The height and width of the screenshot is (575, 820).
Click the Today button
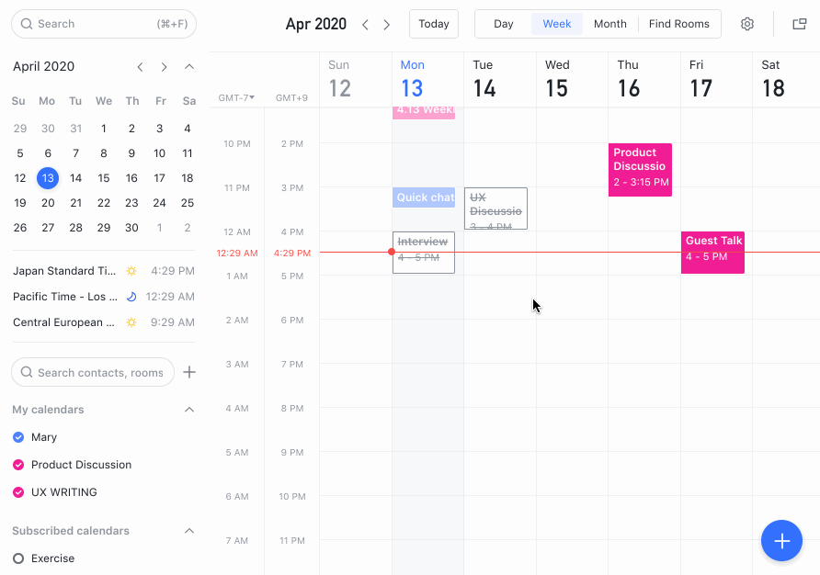[x=434, y=24]
